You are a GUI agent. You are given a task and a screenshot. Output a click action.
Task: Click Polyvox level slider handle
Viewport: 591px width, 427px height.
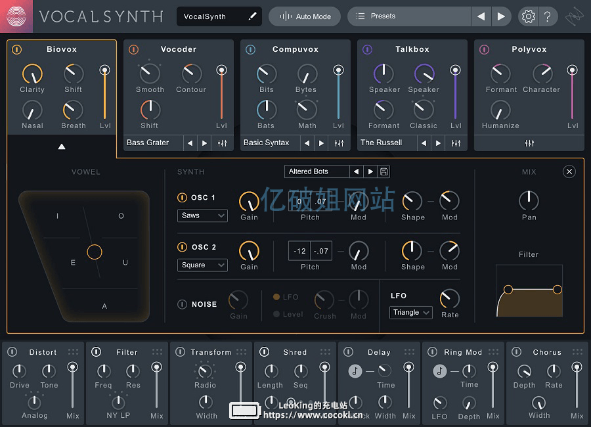(572, 70)
